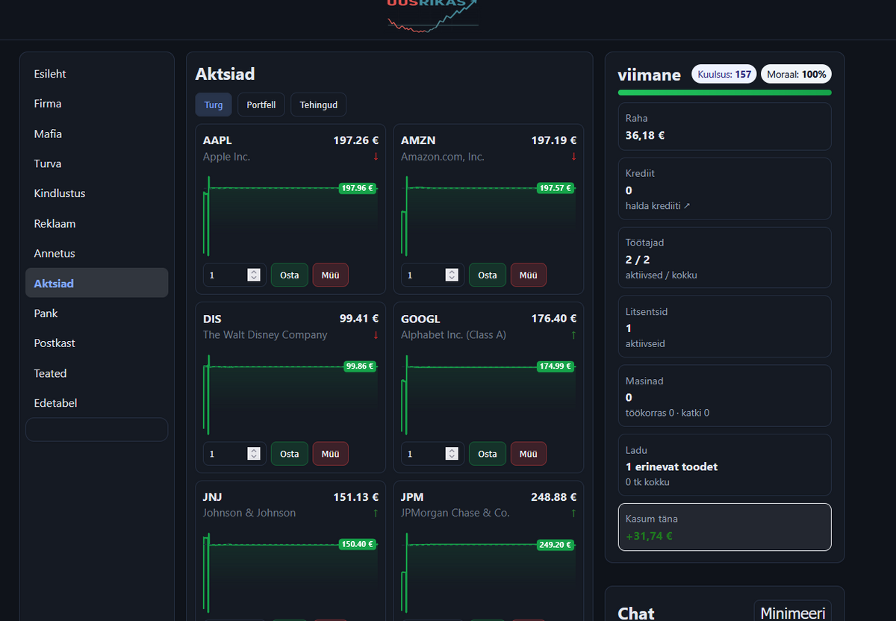Sell DIS shares with Müü

coord(330,453)
